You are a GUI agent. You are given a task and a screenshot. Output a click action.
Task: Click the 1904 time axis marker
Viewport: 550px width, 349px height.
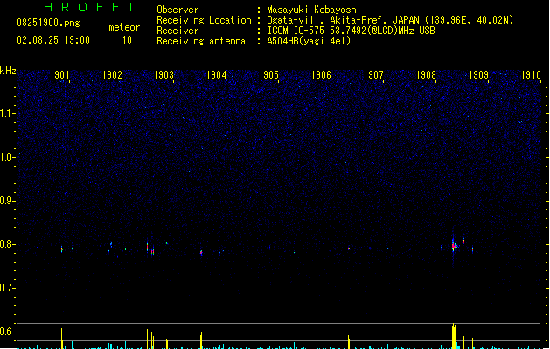tap(217, 75)
